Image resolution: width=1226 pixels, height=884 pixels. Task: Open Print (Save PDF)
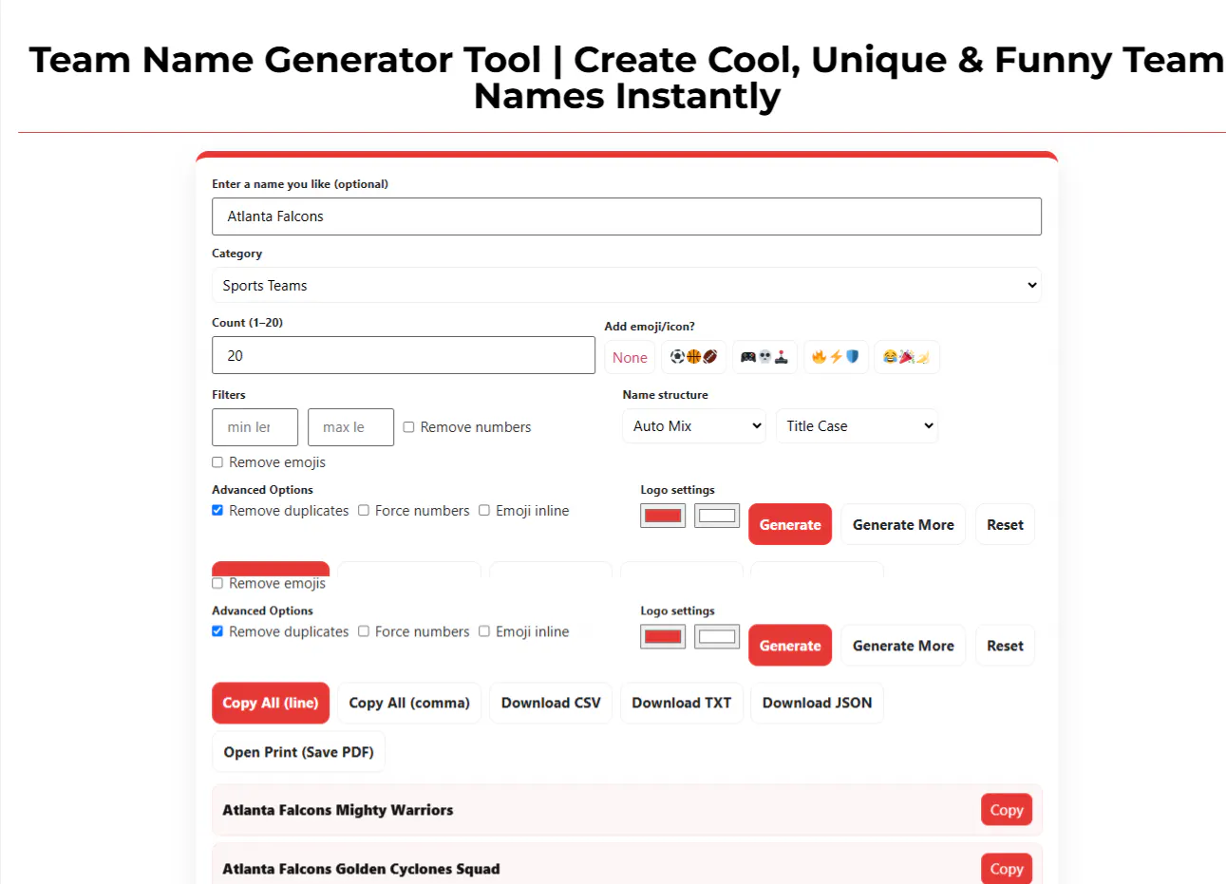point(298,752)
